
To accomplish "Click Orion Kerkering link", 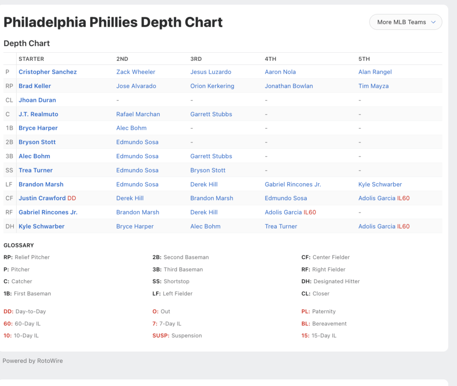I will [212, 86].
